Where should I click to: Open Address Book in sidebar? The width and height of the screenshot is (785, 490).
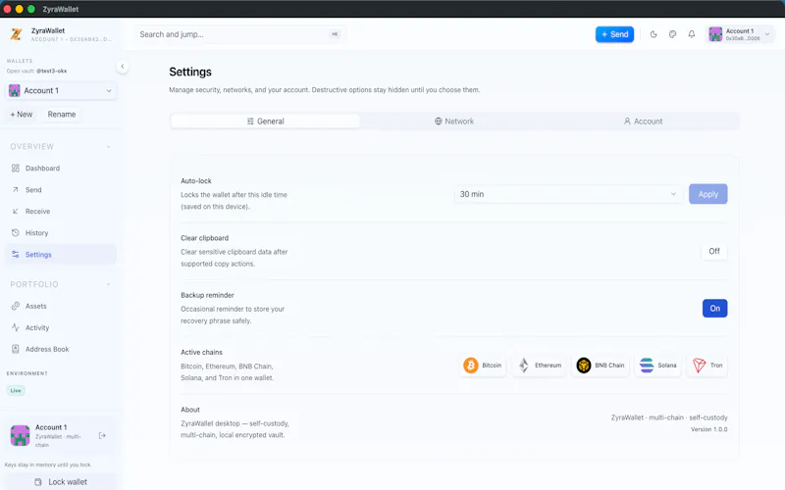pyautogui.click(x=61, y=349)
